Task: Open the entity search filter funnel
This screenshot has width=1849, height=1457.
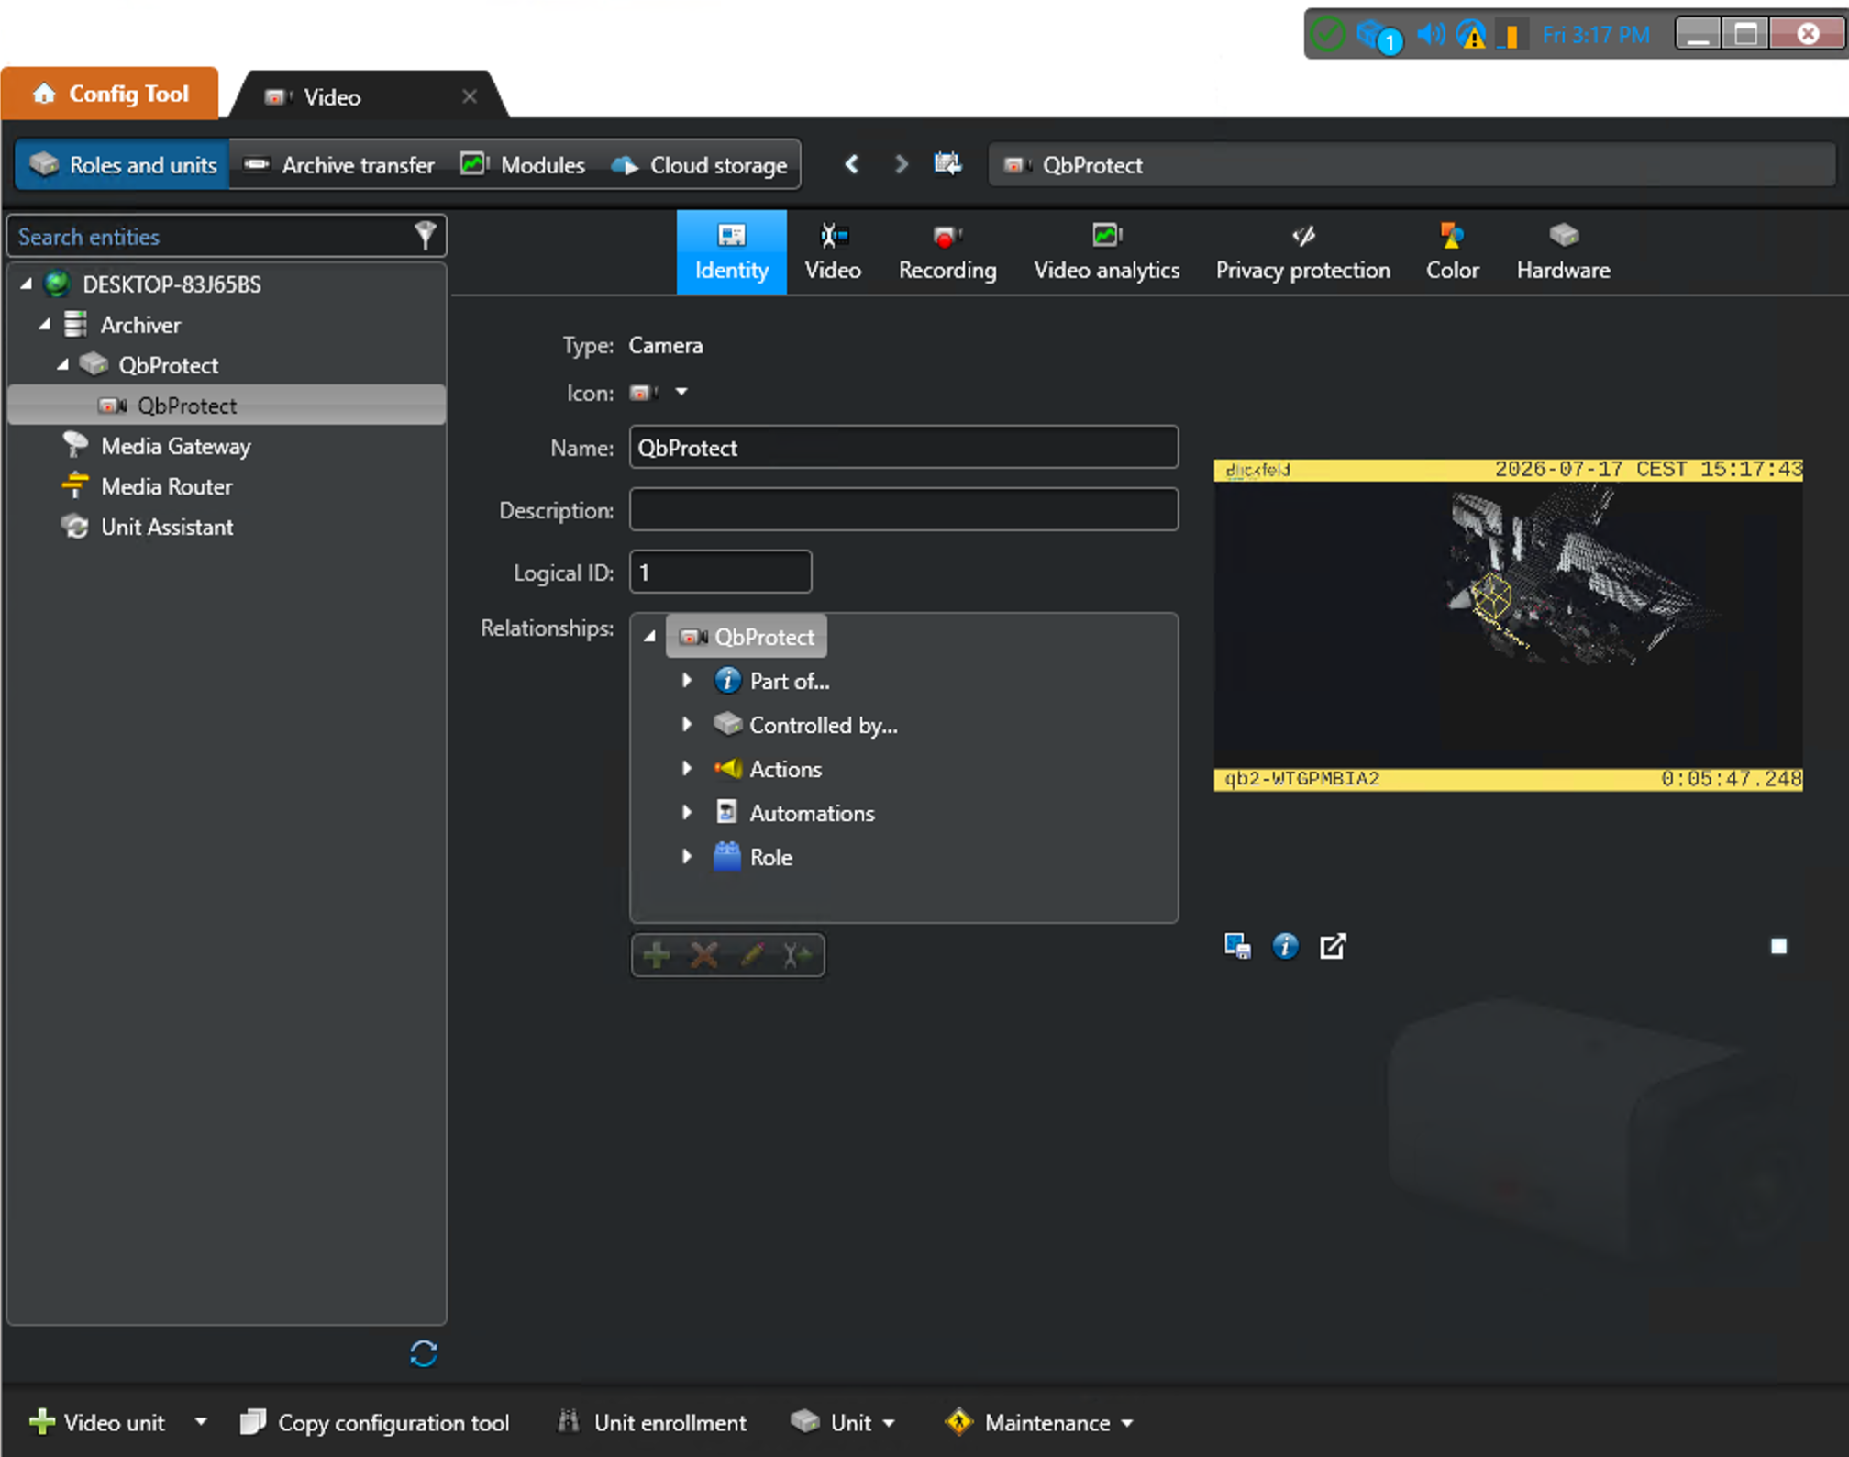Action: point(425,236)
